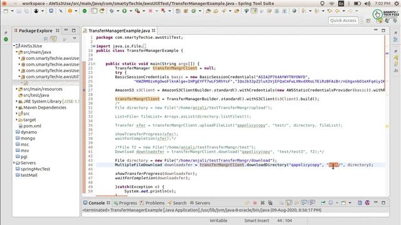Click the green Spring Boot dashboard icon
The image size is (401, 225).
(x=85, y=11)
